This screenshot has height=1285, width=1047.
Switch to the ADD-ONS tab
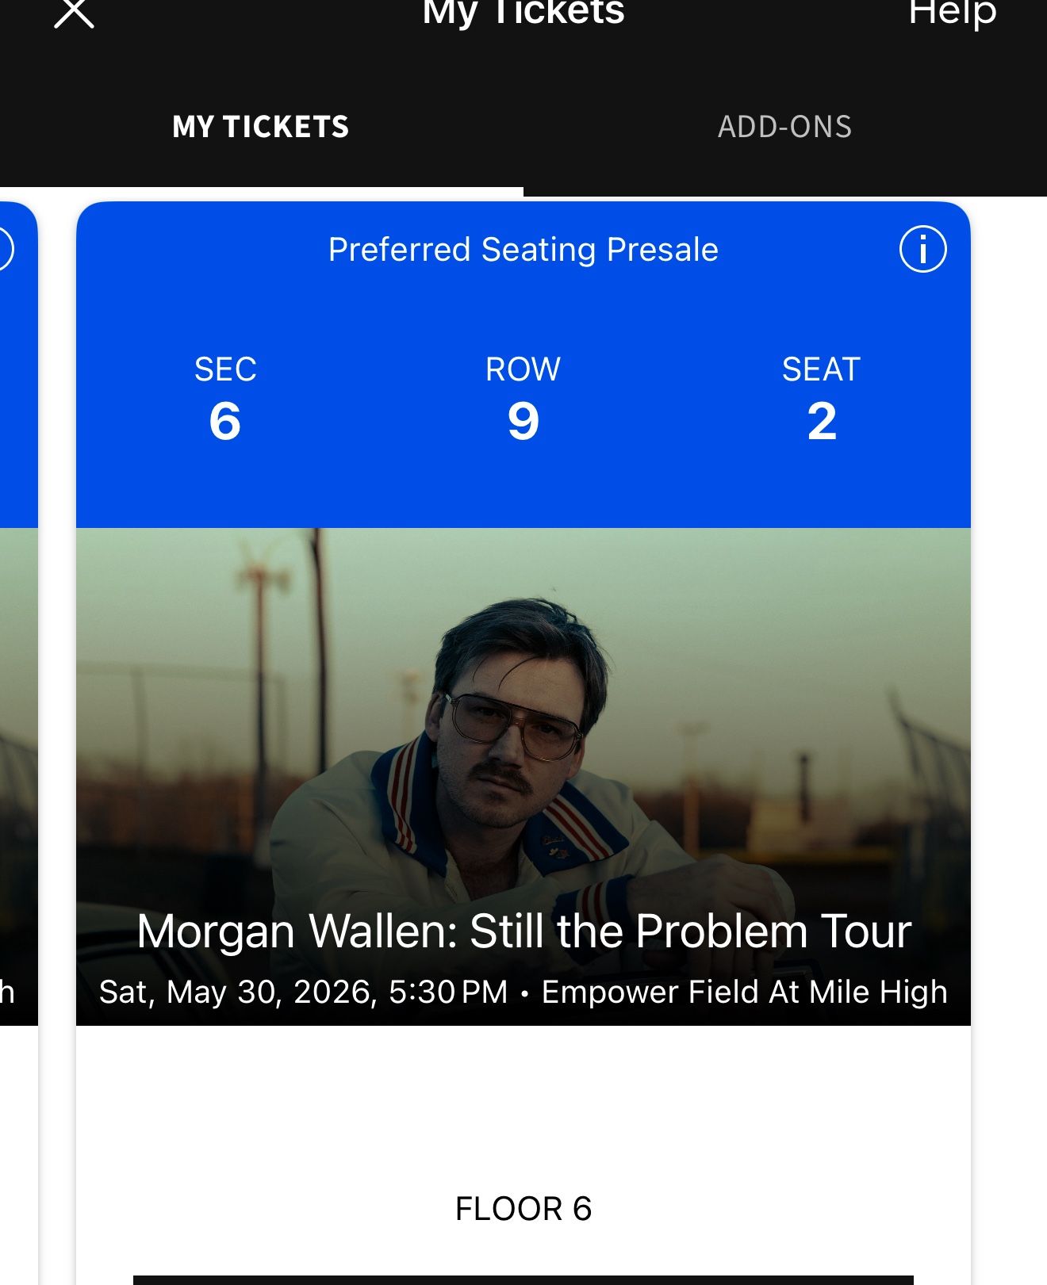click(785, 125)
